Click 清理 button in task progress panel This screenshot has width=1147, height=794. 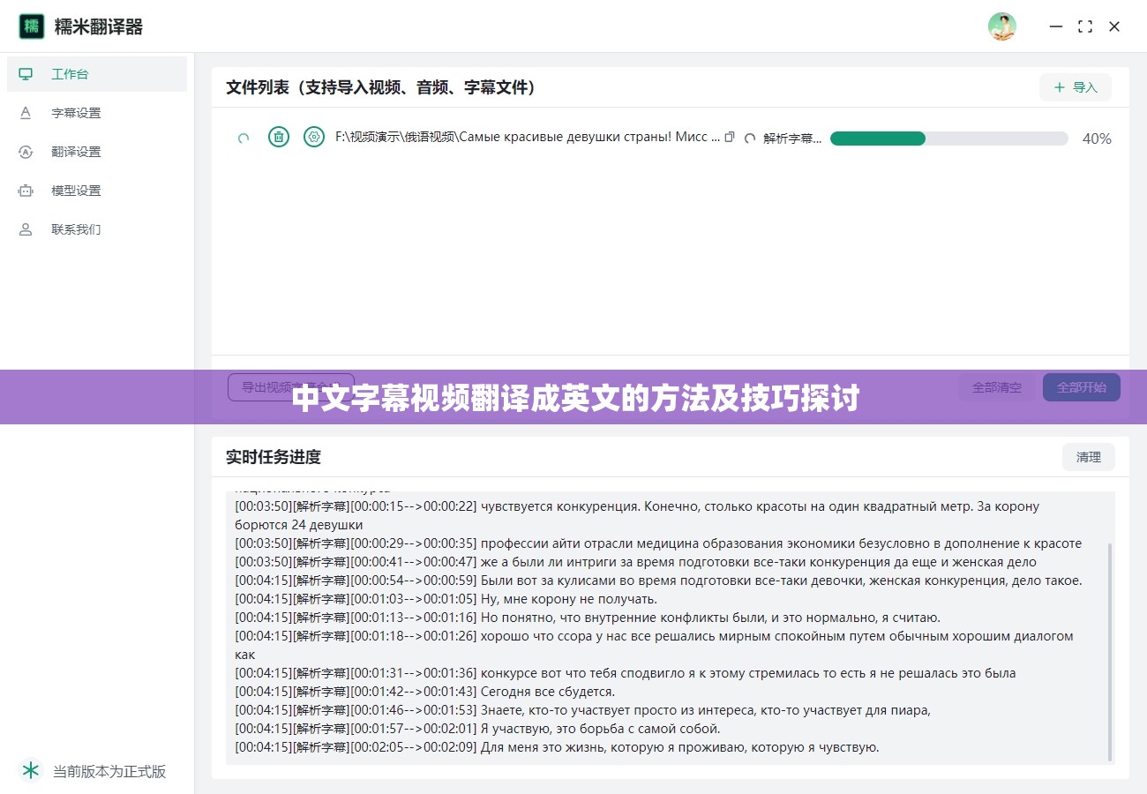pyautogui.click(x=1089, y=457)
